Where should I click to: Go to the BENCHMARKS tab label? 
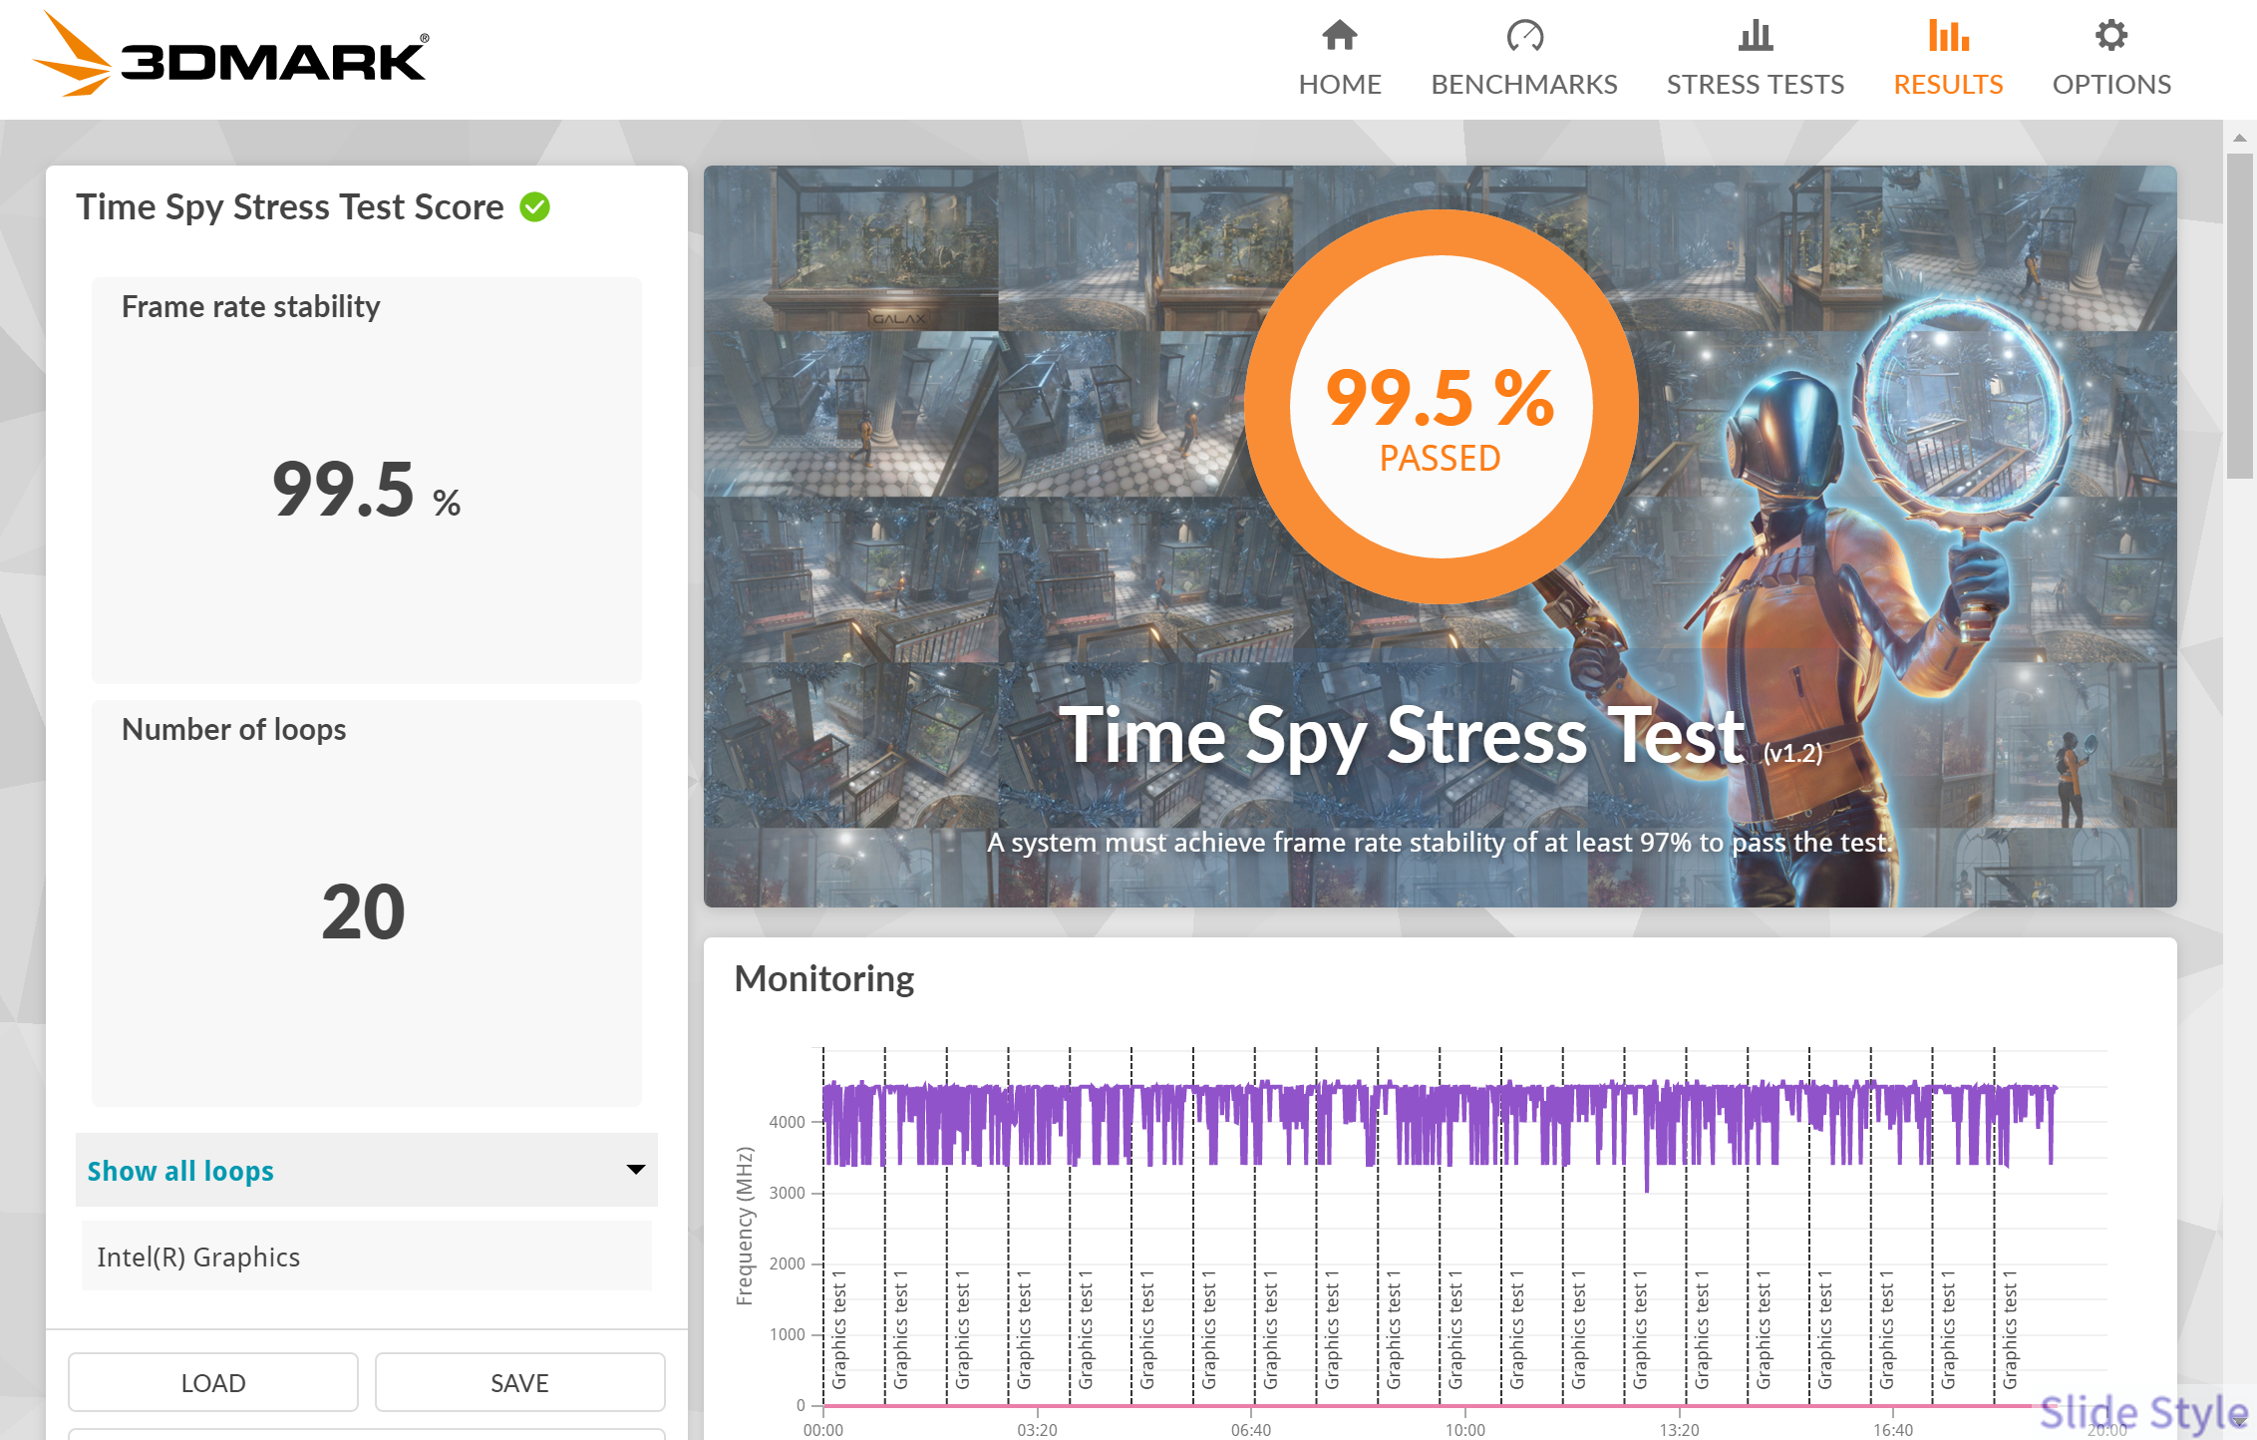[x=1524, y=85]
